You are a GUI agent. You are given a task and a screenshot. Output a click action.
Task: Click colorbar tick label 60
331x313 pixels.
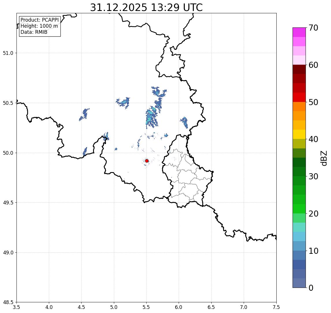tap(313, 65)
